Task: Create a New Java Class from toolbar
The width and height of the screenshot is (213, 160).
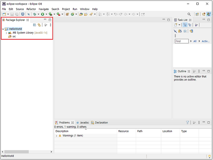Action: click(72, 14)
